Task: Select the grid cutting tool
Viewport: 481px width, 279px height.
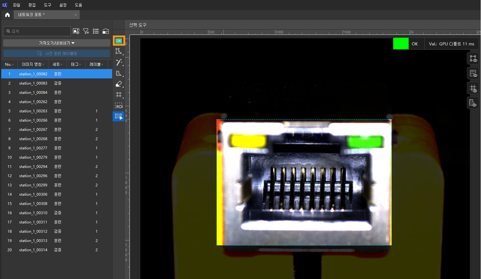Action: tap(119, 95)
